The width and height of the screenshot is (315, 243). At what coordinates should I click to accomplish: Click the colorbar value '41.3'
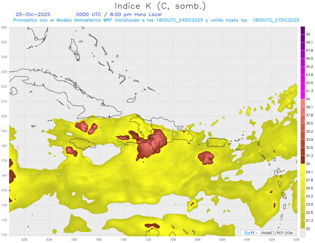tap(309, 91)
